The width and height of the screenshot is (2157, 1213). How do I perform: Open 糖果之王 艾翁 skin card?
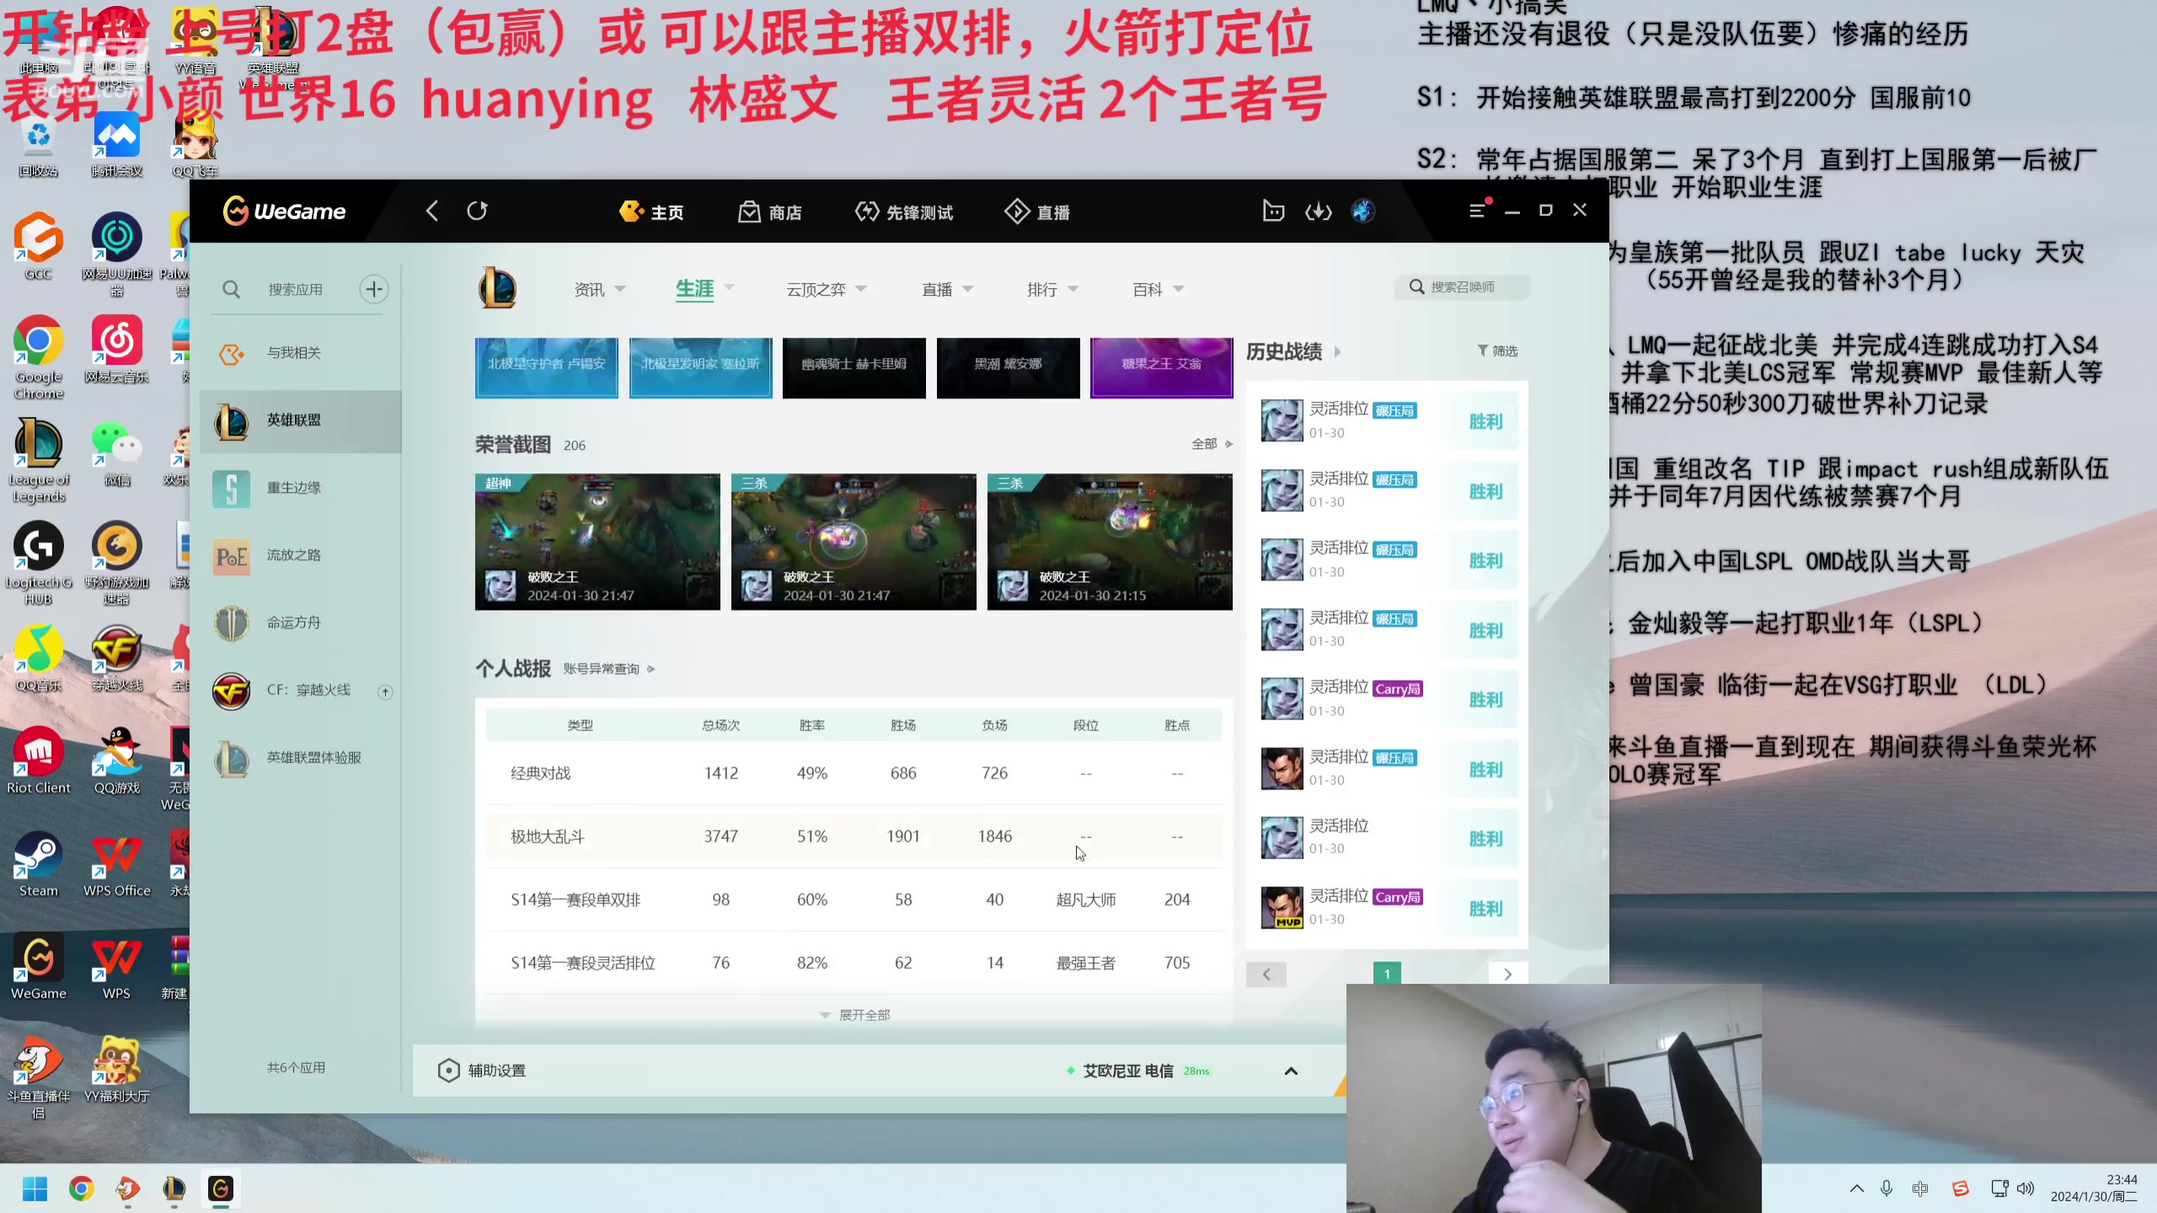coord(1161,367)
